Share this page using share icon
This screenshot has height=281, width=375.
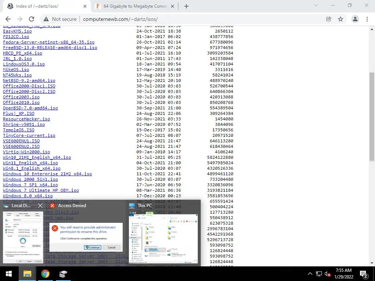tap(328, 19)
